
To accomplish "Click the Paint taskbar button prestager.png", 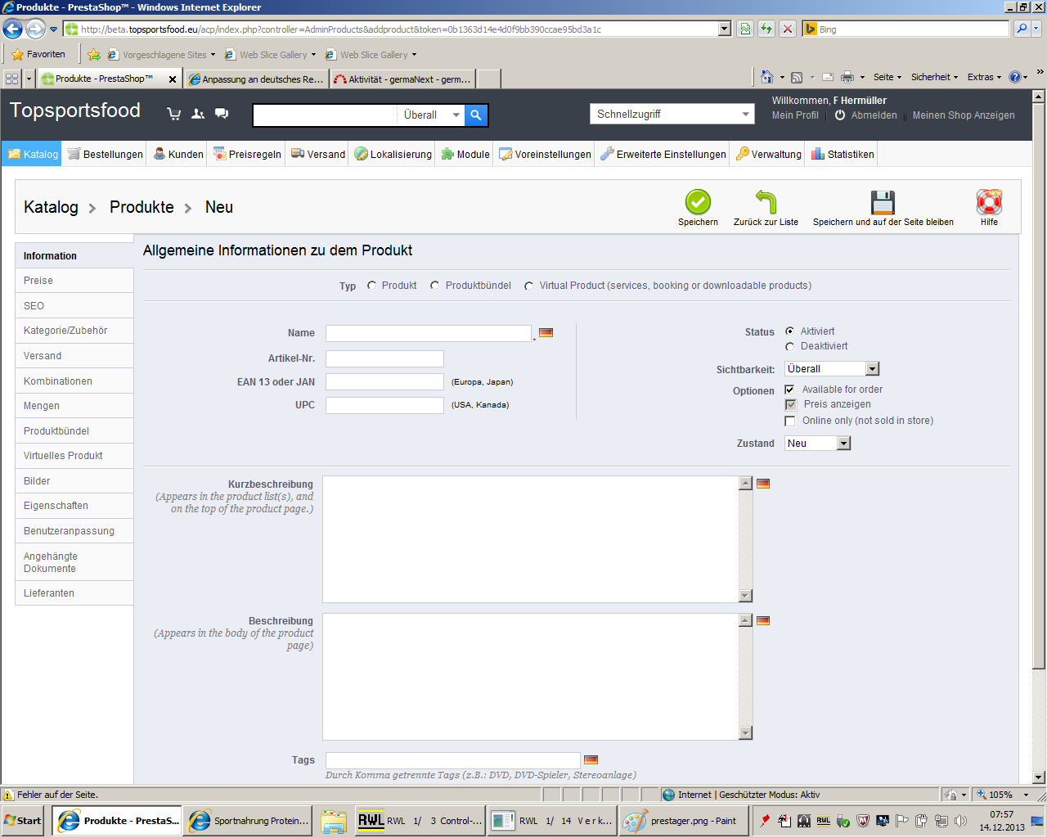I will coord(685,821).
